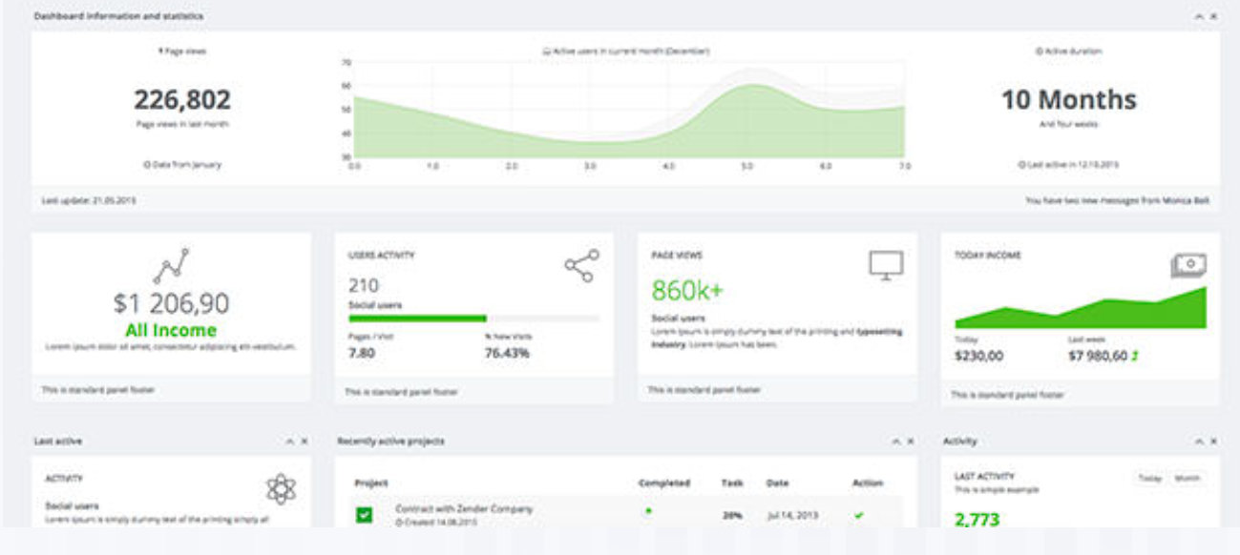Toggle the Contract with Zender Company checkbox
The width and height of the screenshot is (1240, 555).
pyautogui.click(x=364, y=515)
